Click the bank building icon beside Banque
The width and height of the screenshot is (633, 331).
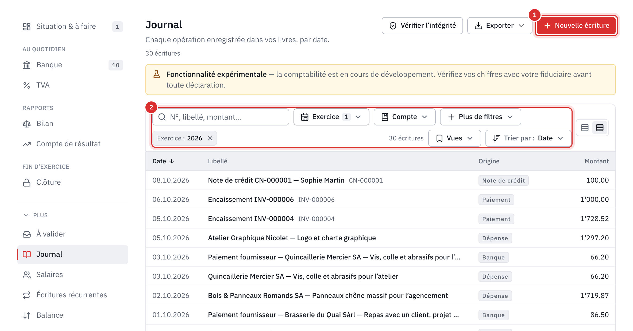click(27, 65)
